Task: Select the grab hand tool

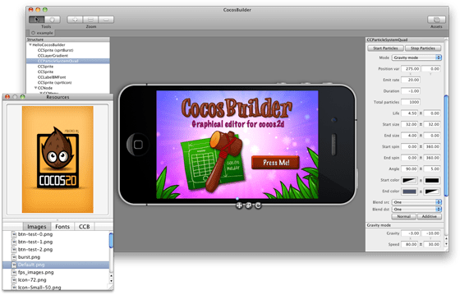Action: tap(53, 20)
